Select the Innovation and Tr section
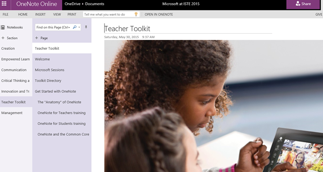This screenshot has height=172, width=323. click(16, 91)
